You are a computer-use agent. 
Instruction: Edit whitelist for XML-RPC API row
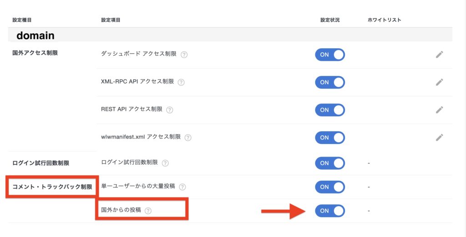[439, 82]
